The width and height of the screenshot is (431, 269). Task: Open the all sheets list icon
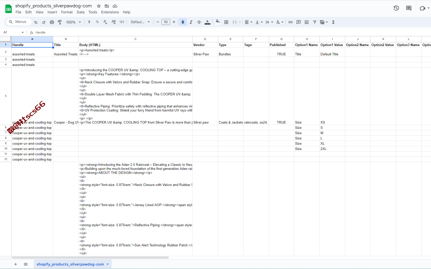pos(26,264)
